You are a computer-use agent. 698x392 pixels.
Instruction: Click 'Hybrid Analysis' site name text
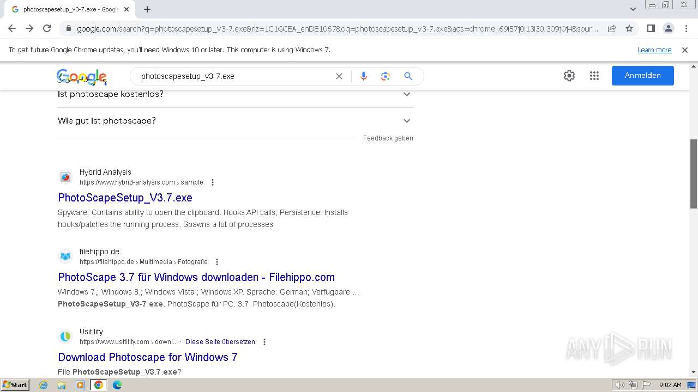click(105, 172)
